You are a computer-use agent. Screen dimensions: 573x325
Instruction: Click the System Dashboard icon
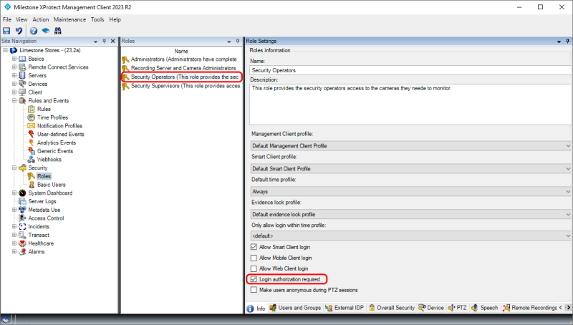[23, 193]
